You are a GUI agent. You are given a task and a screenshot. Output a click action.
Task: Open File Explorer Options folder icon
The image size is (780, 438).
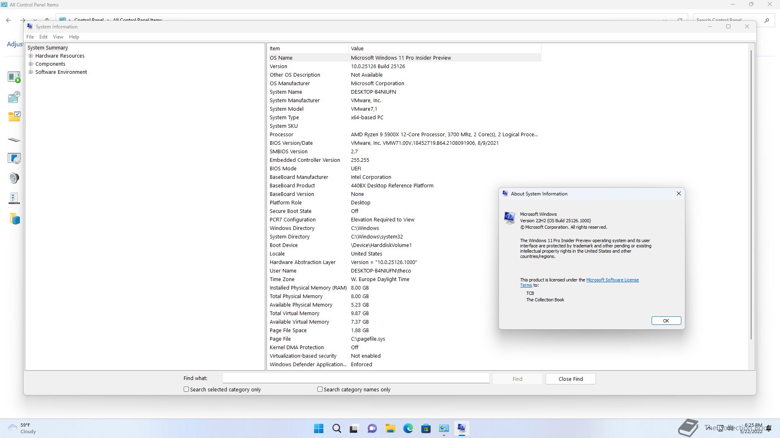pyautogui.click(x=14, y=117)
